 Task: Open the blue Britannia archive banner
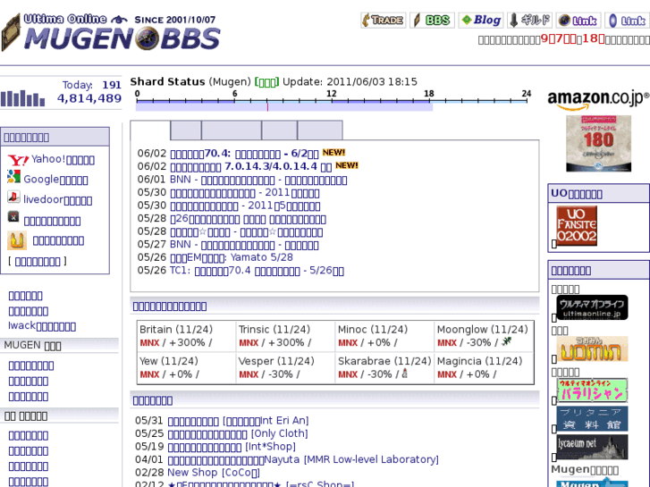click(593, 418)
